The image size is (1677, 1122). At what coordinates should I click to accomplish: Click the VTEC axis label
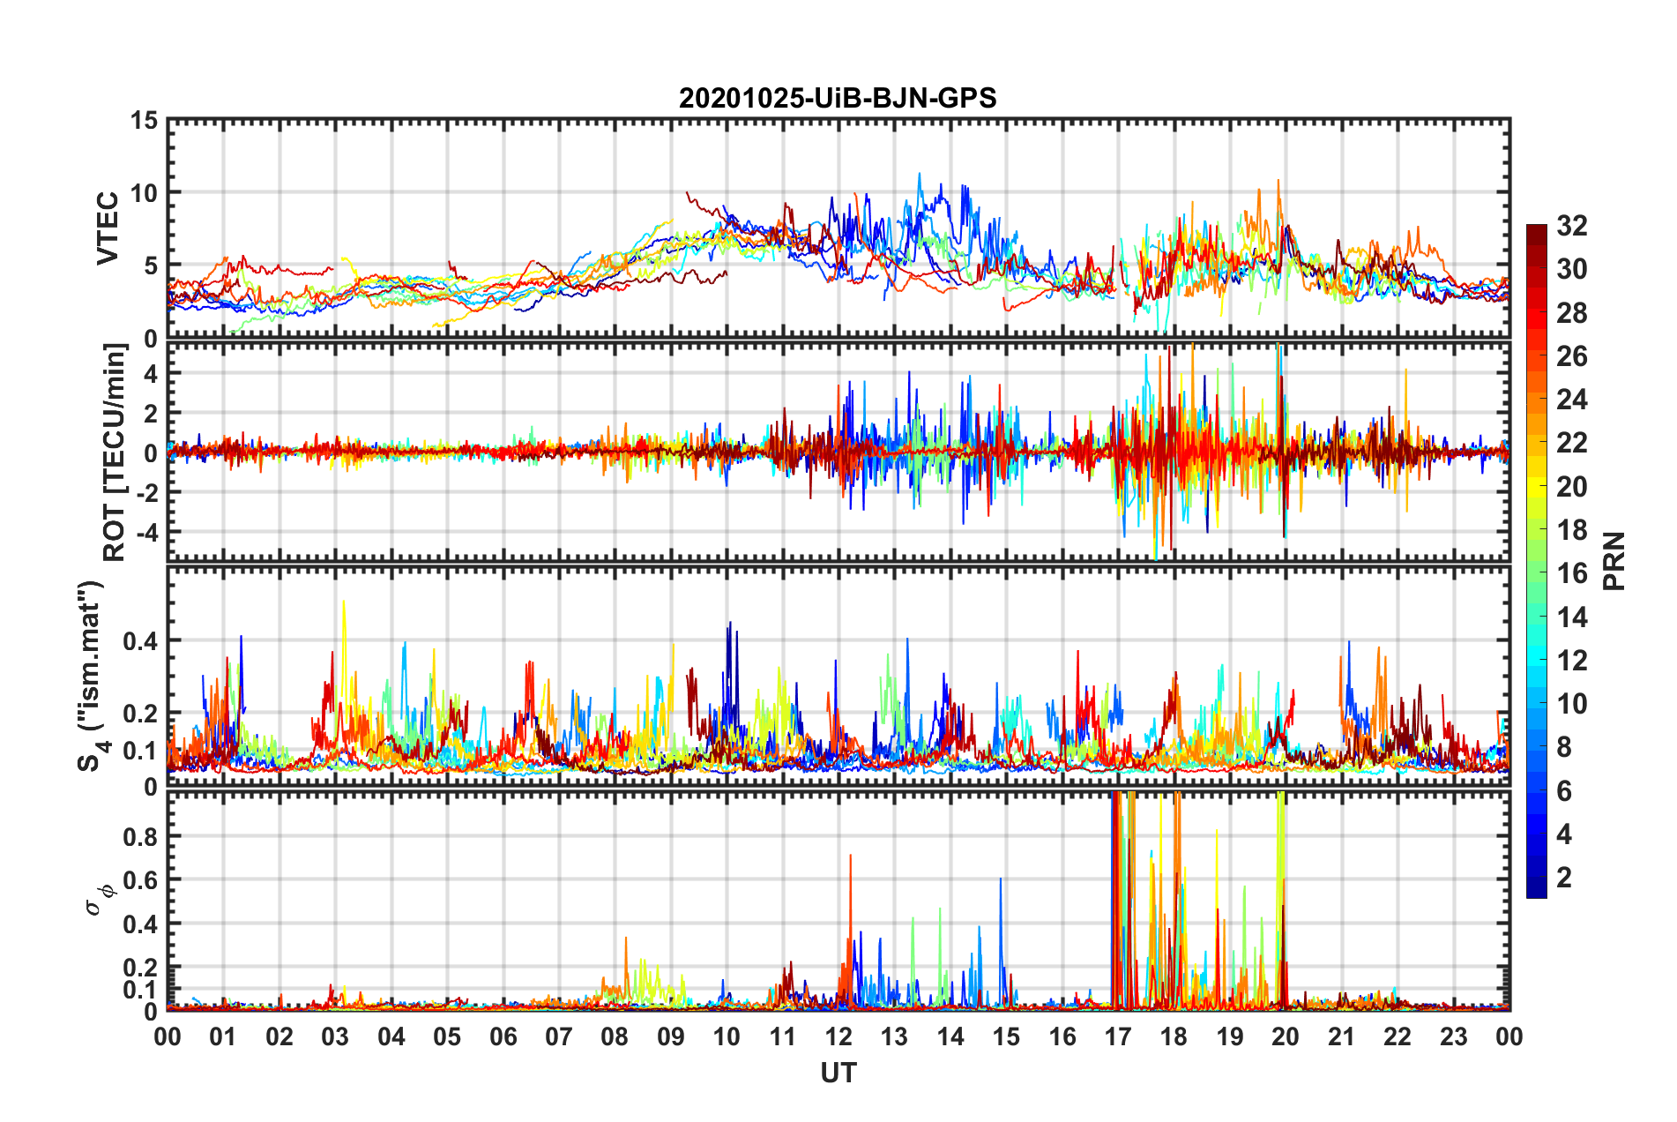click(108, 228)
